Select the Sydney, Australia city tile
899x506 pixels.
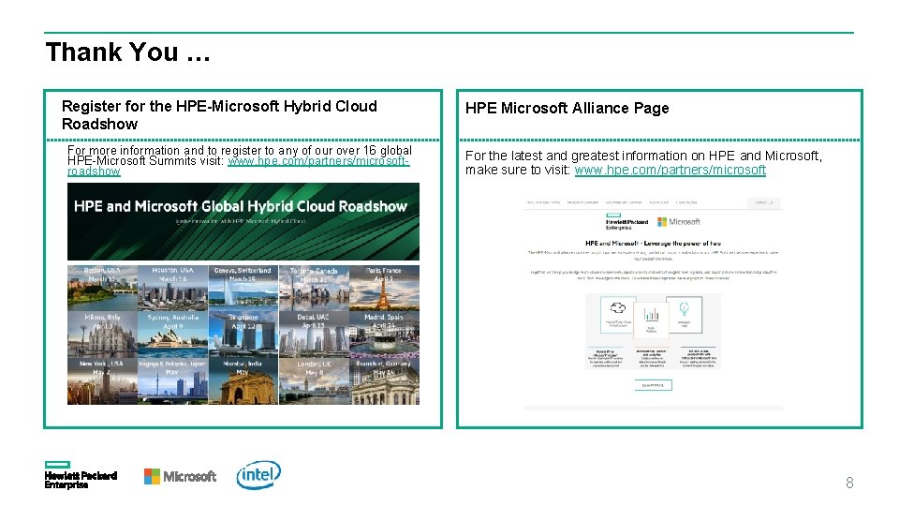[172, 335]
